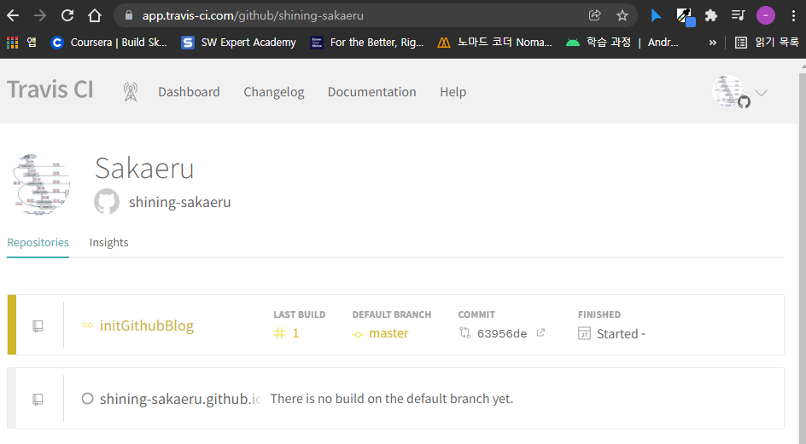Click the Sakaeru heading text
Viewport: 806px width, 444px height.
144,169
